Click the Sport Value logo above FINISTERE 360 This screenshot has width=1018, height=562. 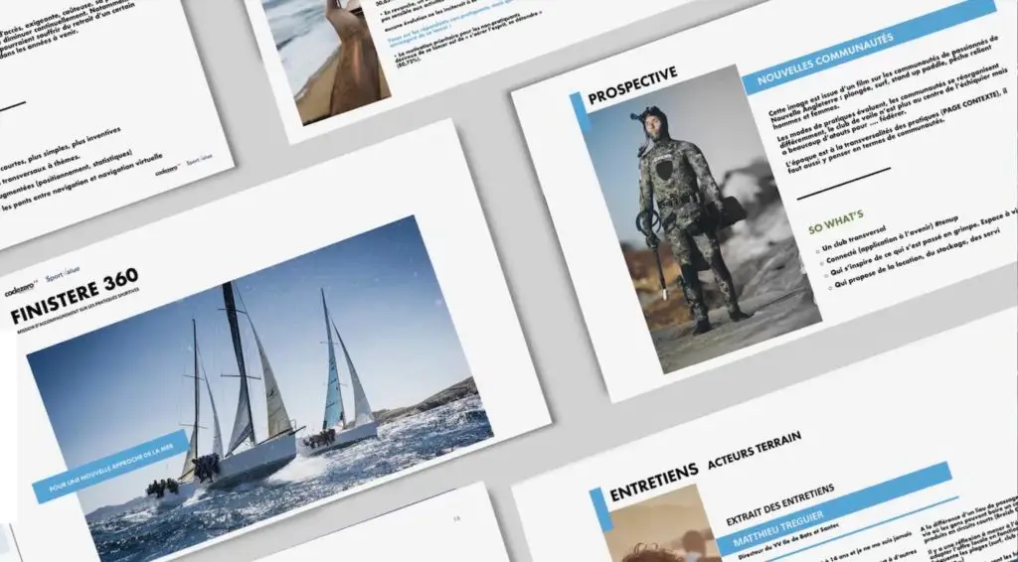click(x=63, y=274)
